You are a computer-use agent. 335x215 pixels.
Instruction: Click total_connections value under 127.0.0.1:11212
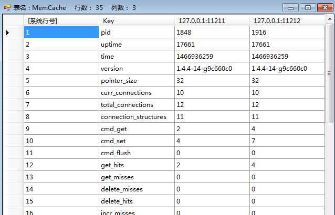pyautogui.click(x=287, y=105)
